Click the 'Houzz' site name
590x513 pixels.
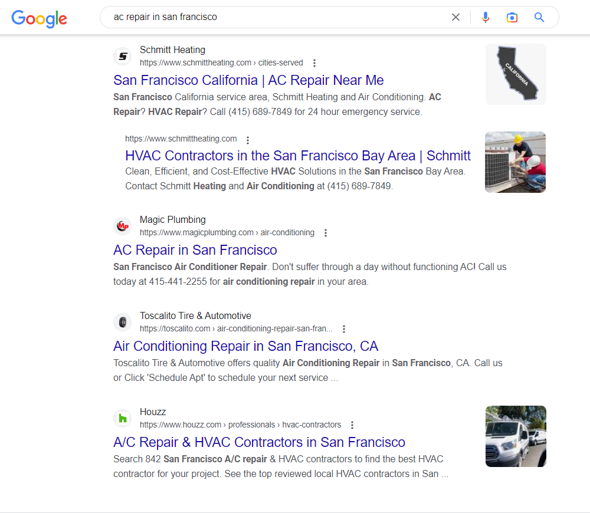tap(153, 412)
